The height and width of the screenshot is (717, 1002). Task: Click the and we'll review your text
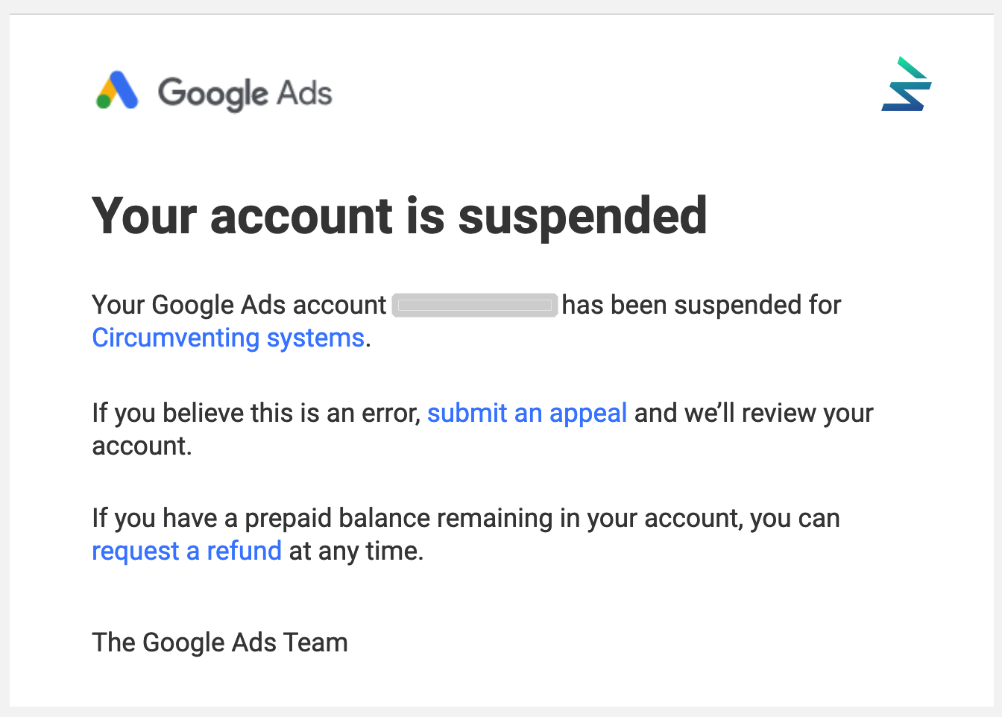[x=753, y=413]
